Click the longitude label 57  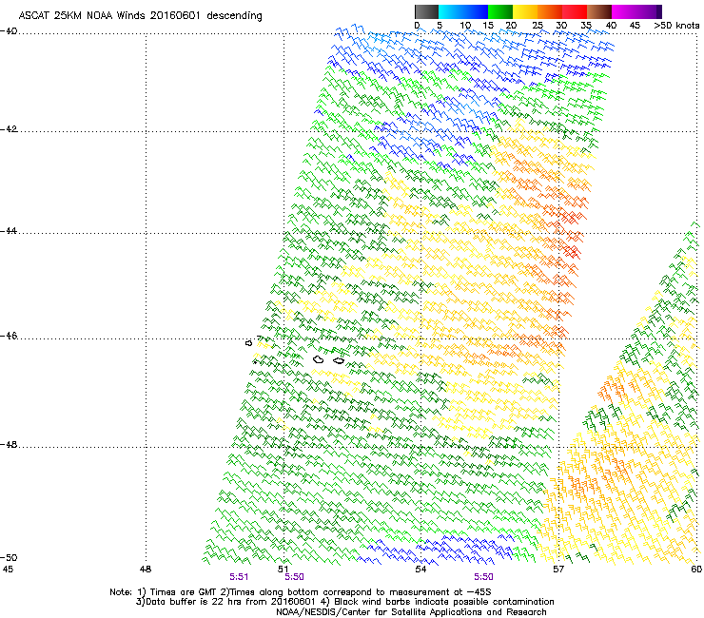click(558, 570)
